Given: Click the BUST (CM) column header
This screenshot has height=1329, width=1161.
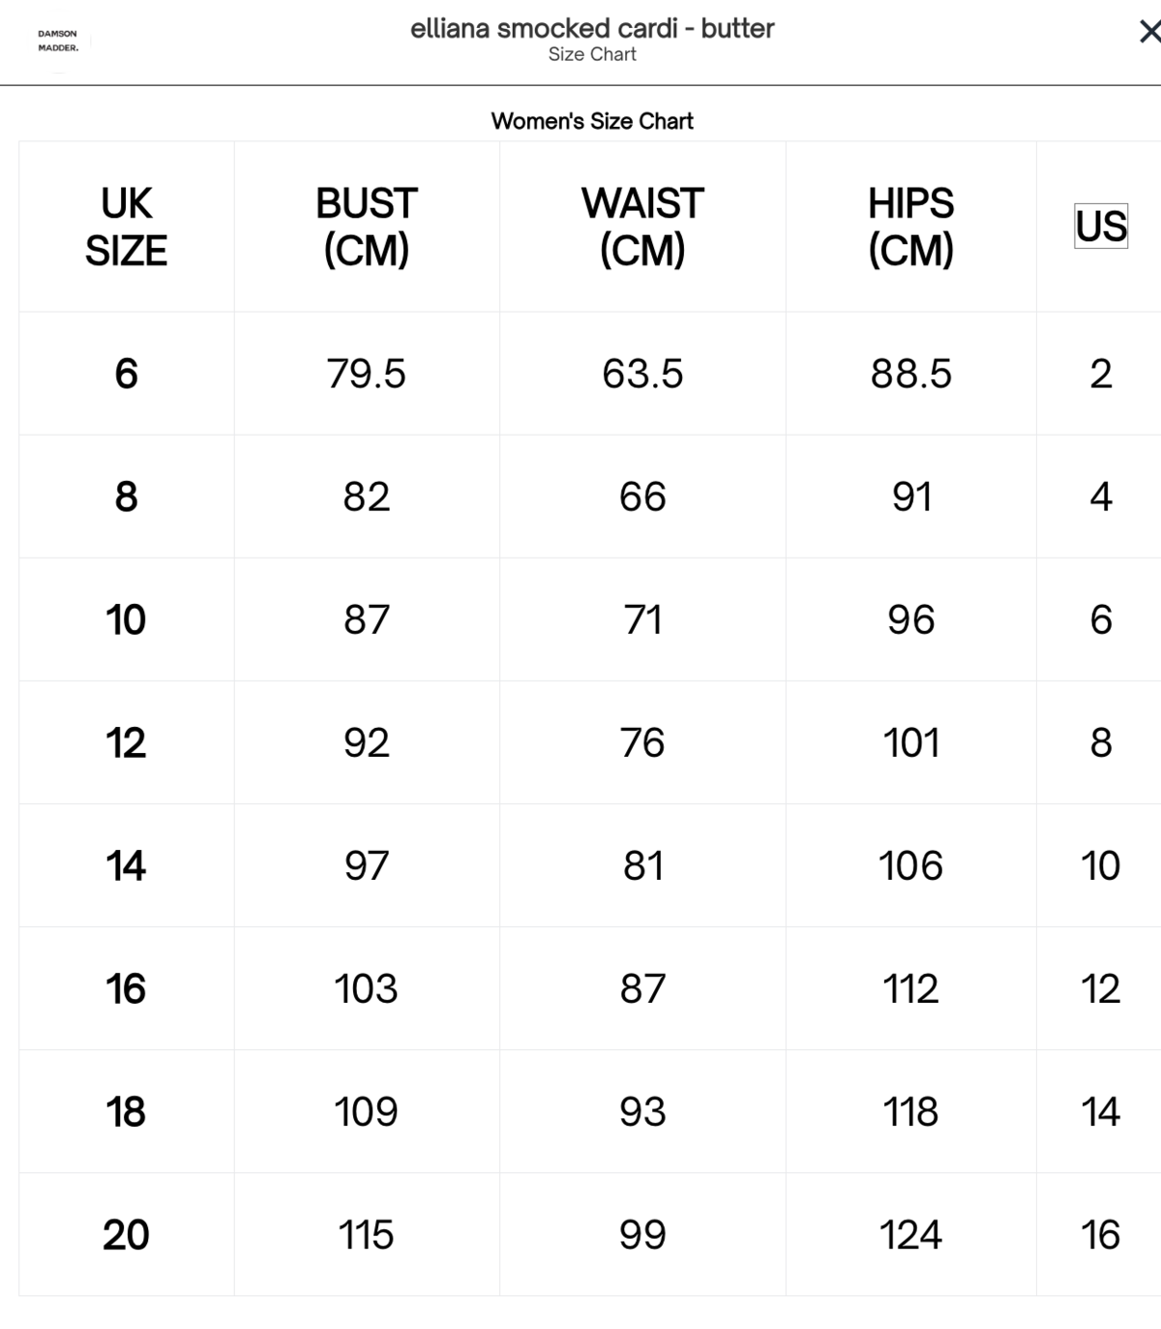Looking at the screenshot, I should point(366,227).
